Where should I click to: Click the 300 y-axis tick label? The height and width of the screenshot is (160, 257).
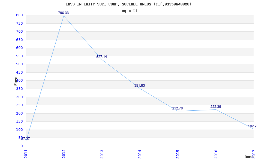pyautogui.click(x=19, y=97)
